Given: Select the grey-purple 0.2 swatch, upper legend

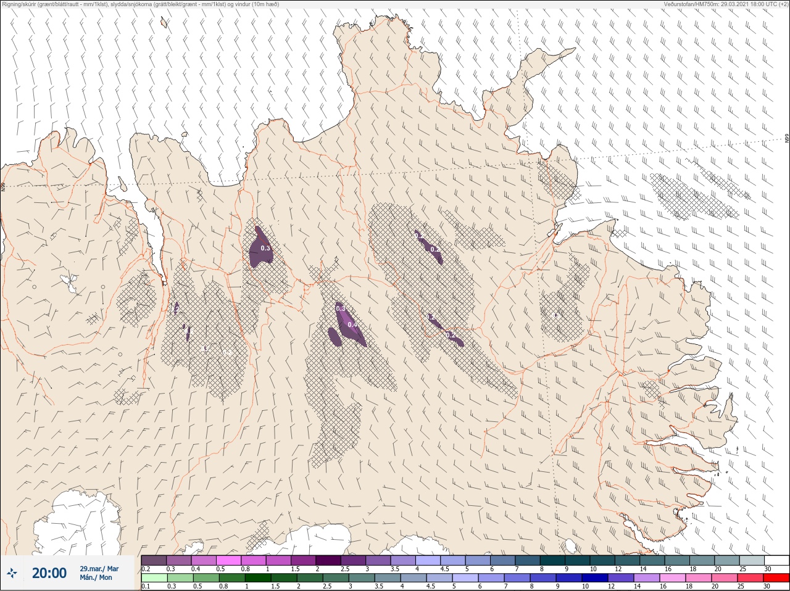Looking at the screenshot, I should pyautogui.click(x=154, y=560).
